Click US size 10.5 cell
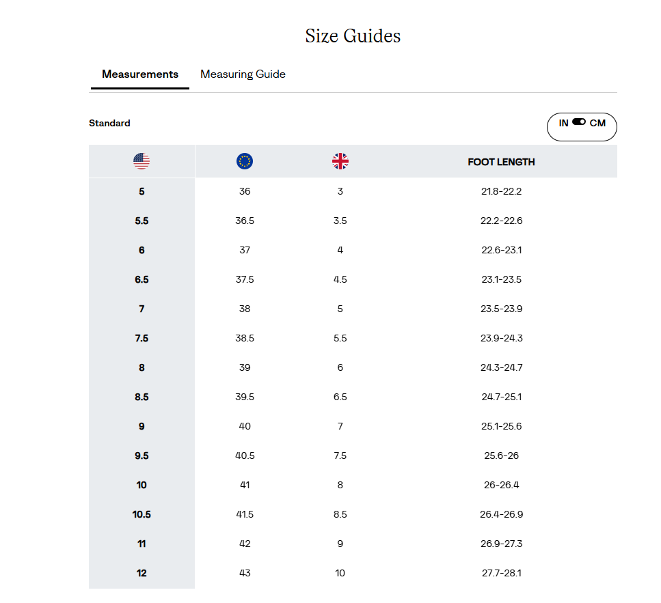Viewport: 661px width, 603px height. pyautogui.click(x=141, y=514)
